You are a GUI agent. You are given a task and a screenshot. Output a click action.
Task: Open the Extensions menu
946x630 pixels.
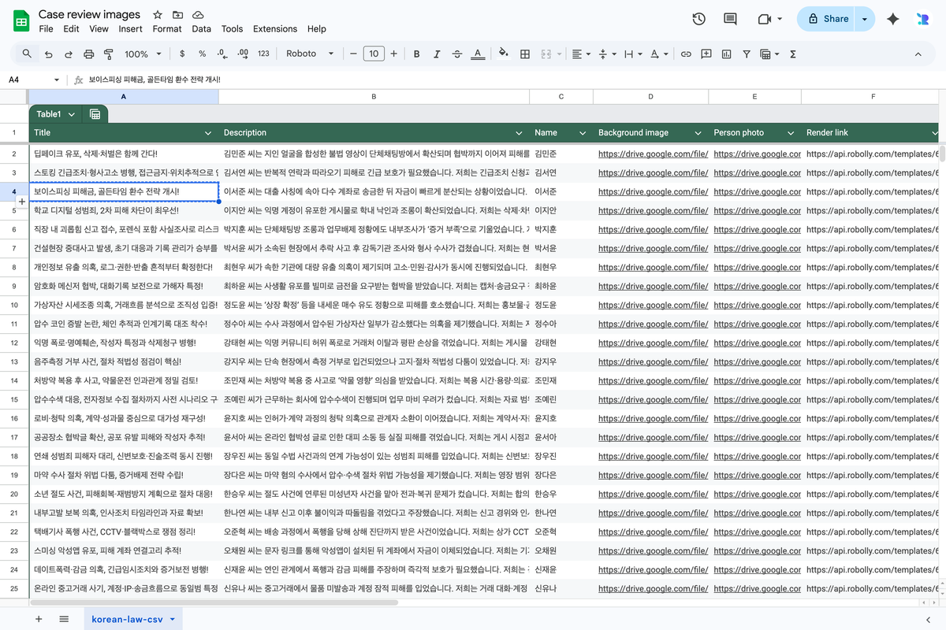coord(274,28)
